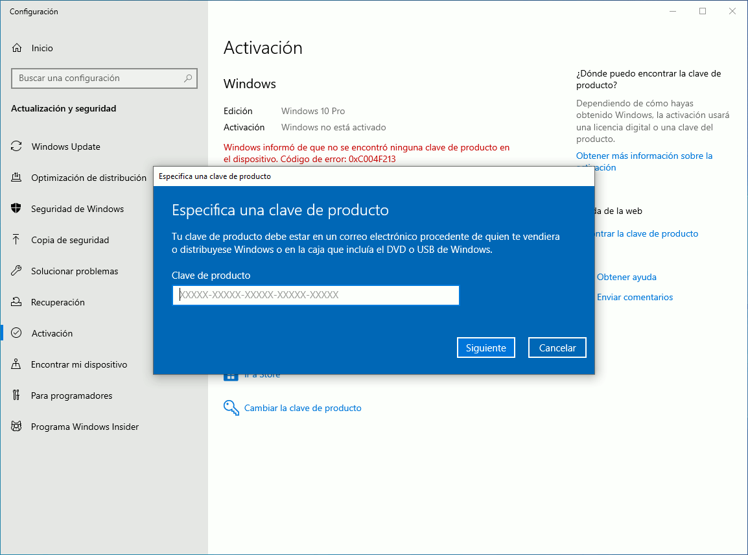This screenshot has width=748, height=555.
Task: Focus the Clave de producto text field
Action: [x=316, y=296]
